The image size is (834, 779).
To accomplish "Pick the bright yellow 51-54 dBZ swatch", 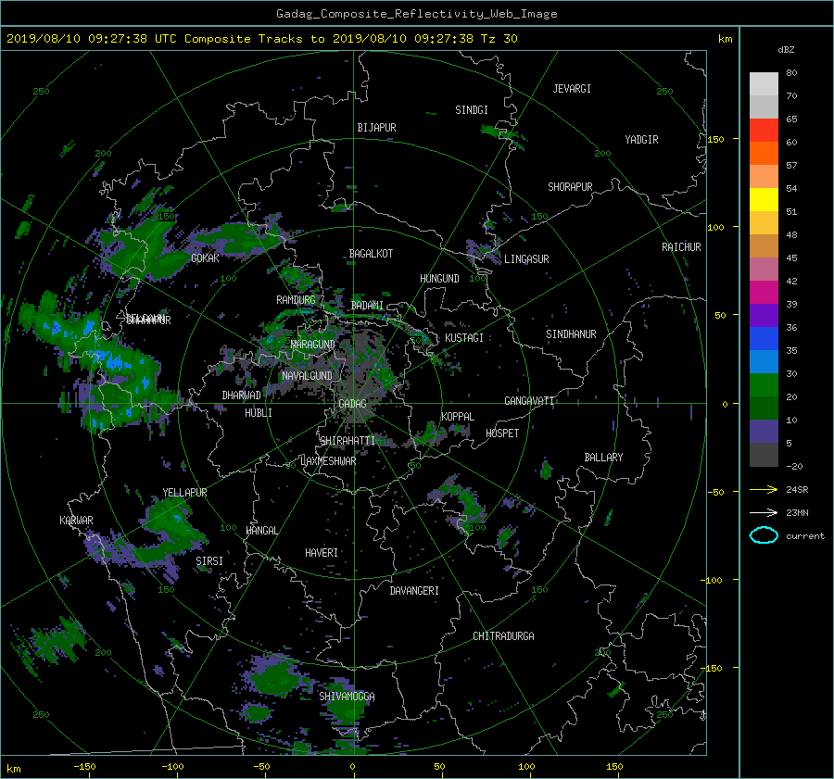I will coord(764,200).
